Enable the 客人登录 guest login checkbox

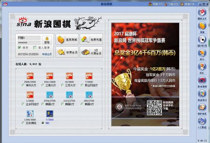click(x=35, y=48)
